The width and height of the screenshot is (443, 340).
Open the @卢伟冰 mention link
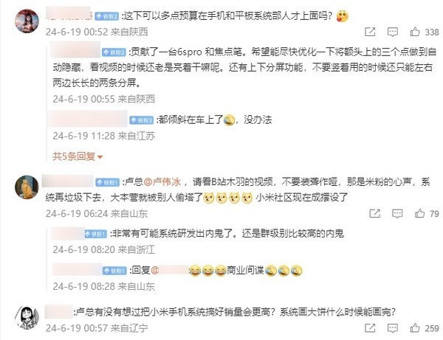click(162, 182)
